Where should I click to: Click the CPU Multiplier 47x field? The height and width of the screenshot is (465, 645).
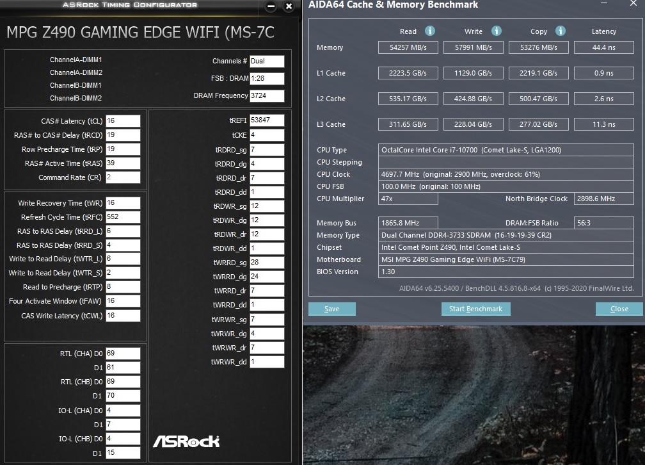click(408, 199)
